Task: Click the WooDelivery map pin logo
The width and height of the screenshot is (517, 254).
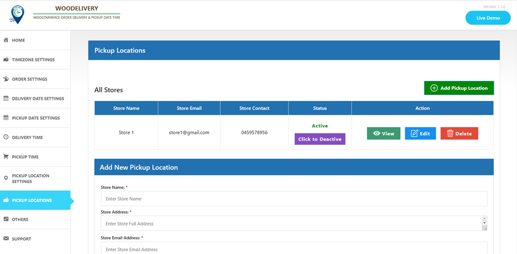Action: point(17,15)
